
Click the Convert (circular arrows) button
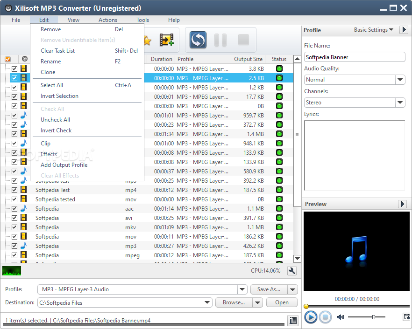[x=198, y=40]
